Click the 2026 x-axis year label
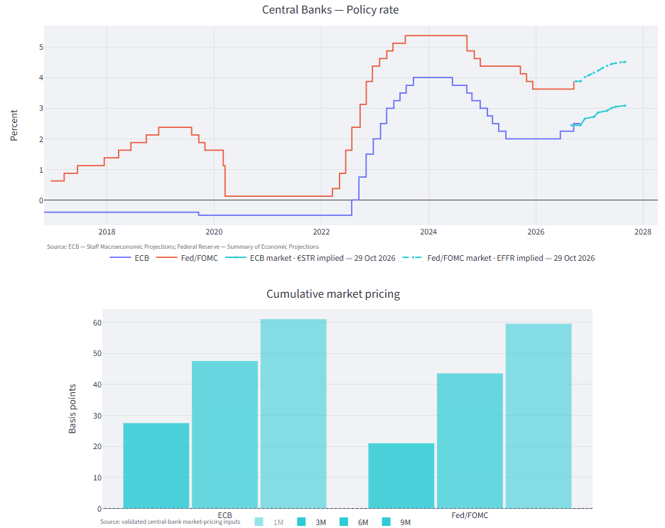 click(536, 232)
